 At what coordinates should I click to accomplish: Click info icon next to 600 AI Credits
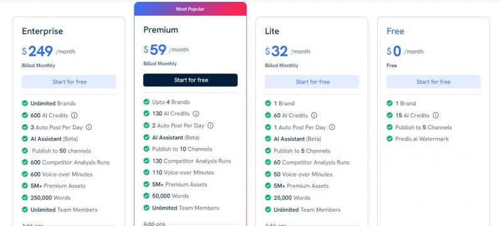74,116
